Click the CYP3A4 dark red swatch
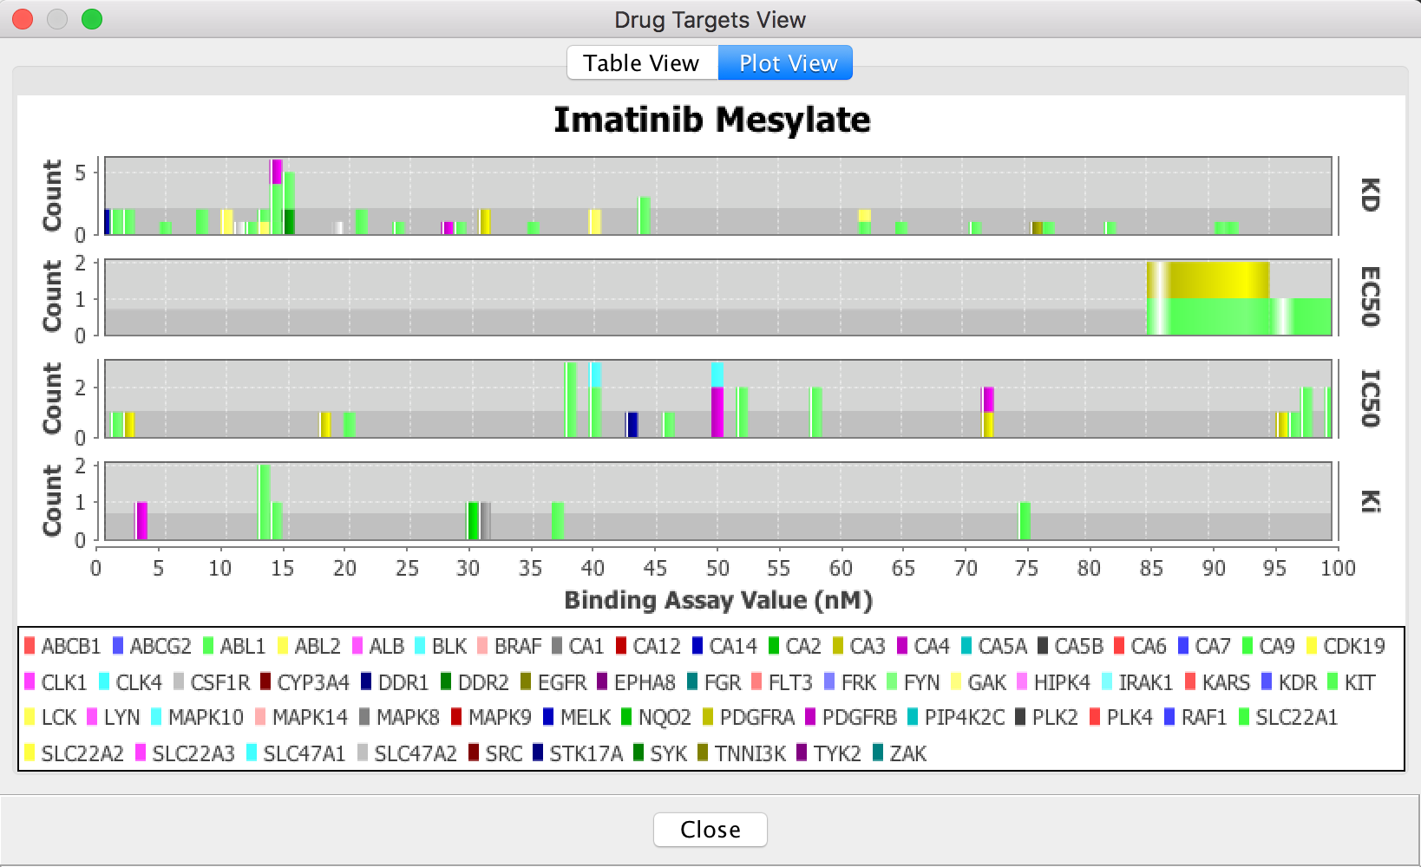This screenshot has height=867, width=1421. pyautogui.click(x=266, y=682)
